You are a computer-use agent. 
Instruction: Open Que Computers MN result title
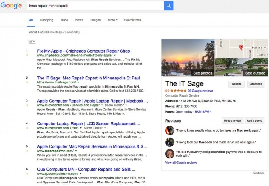click(86, 169)
